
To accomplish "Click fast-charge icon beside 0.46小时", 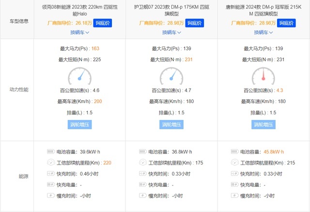I will (x=51, y=173).
